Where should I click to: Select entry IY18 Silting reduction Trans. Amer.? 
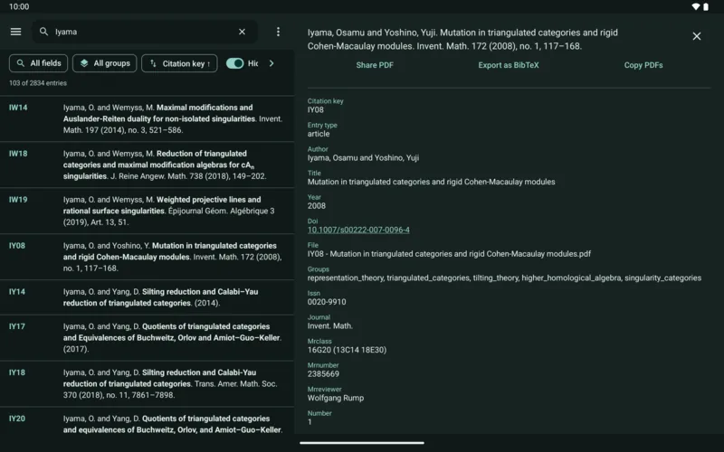pyautogui.click(x=147, y=383)
